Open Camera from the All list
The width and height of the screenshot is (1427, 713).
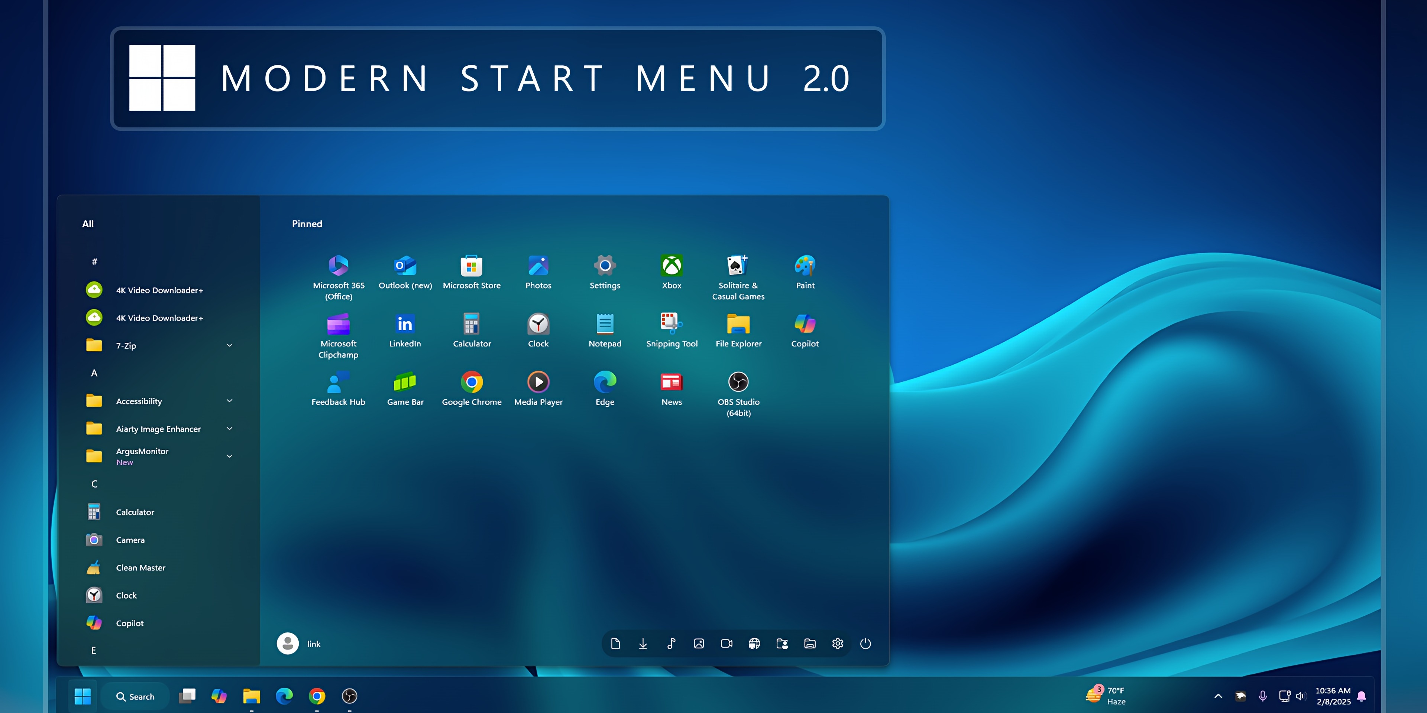tap(159, 540)
